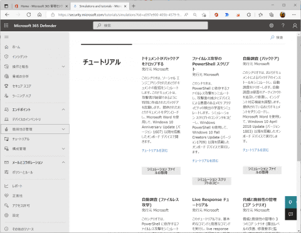Open the browser collections icon
301x233 pixels.
[x=272, y=14]
